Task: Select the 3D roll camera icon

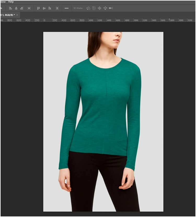Action: tap(94, 8)
